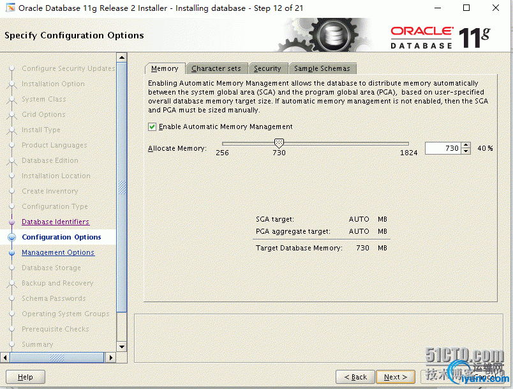Decrease memory with the spinner down arrow
Screen dimensions: 513x389
[466, 151]
